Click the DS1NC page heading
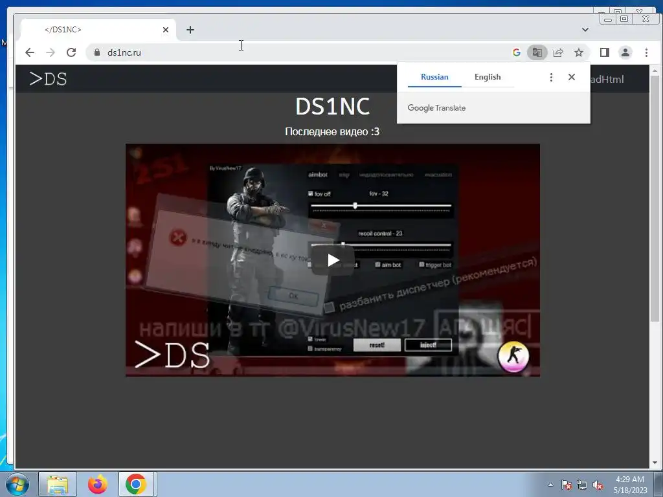This screenshot has width=663, height=497. point(332,106)
